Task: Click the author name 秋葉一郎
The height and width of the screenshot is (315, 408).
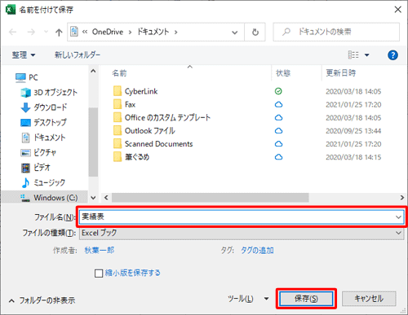Action: pos(100,250)
